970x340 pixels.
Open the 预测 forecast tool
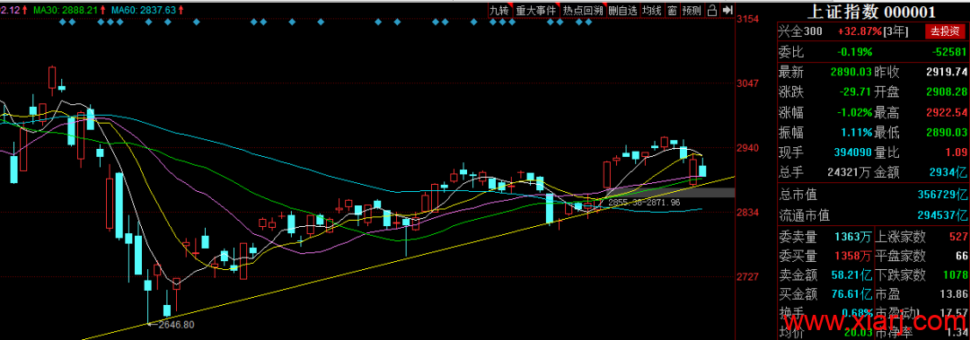click(692, 11)
